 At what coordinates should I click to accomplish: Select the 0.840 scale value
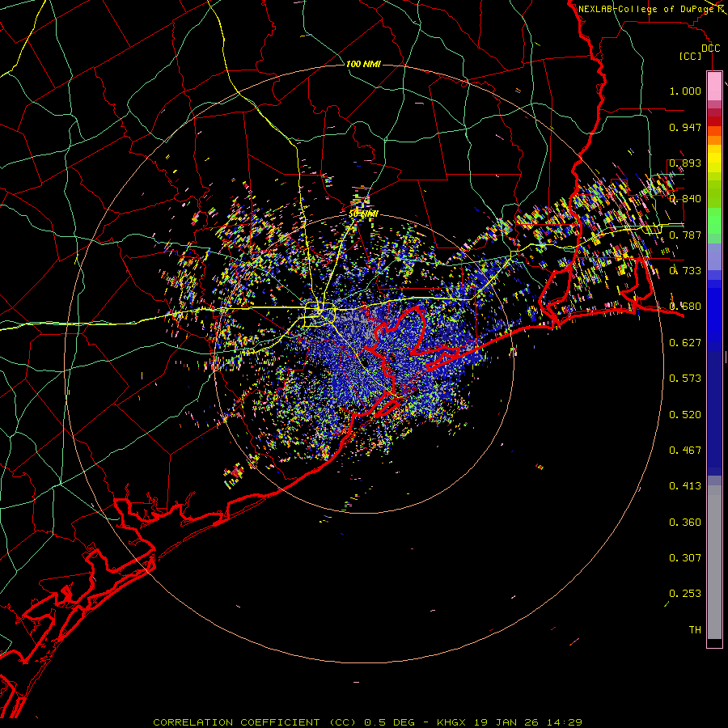point(685,199)
